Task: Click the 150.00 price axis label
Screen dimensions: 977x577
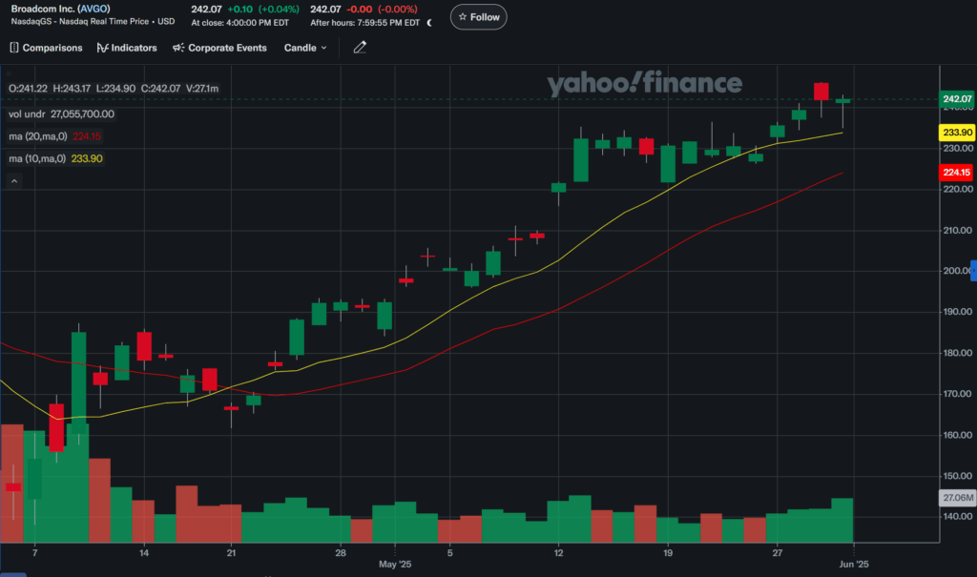Action: tap(958, 476)
